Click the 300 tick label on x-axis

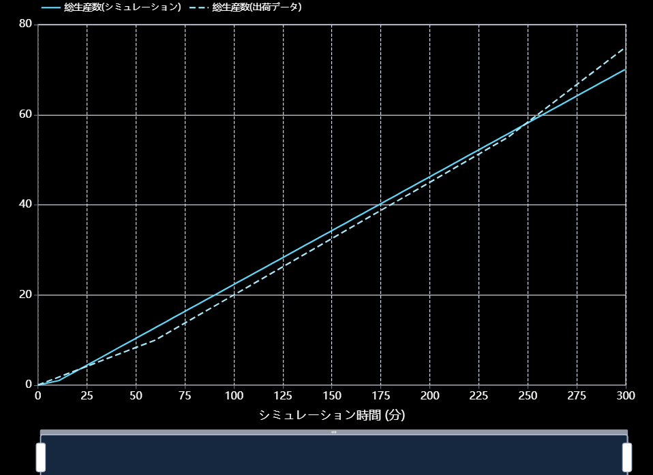[x=625, y=396]
